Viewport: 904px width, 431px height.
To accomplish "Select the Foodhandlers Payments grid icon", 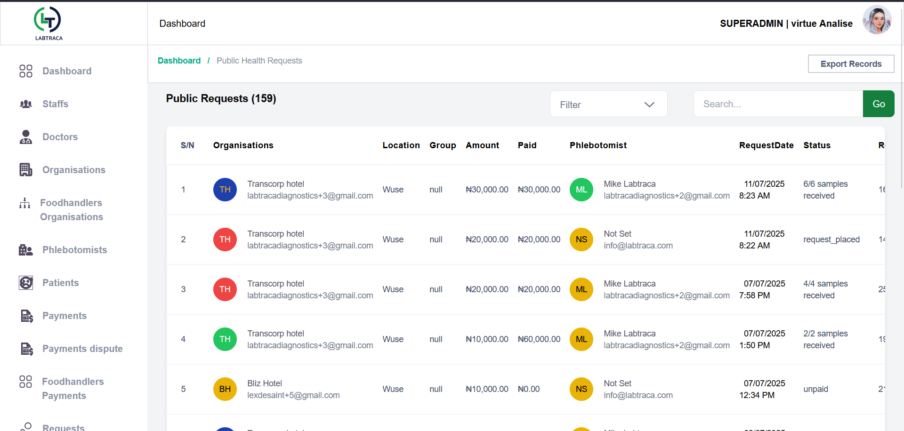I will point(25,382).
